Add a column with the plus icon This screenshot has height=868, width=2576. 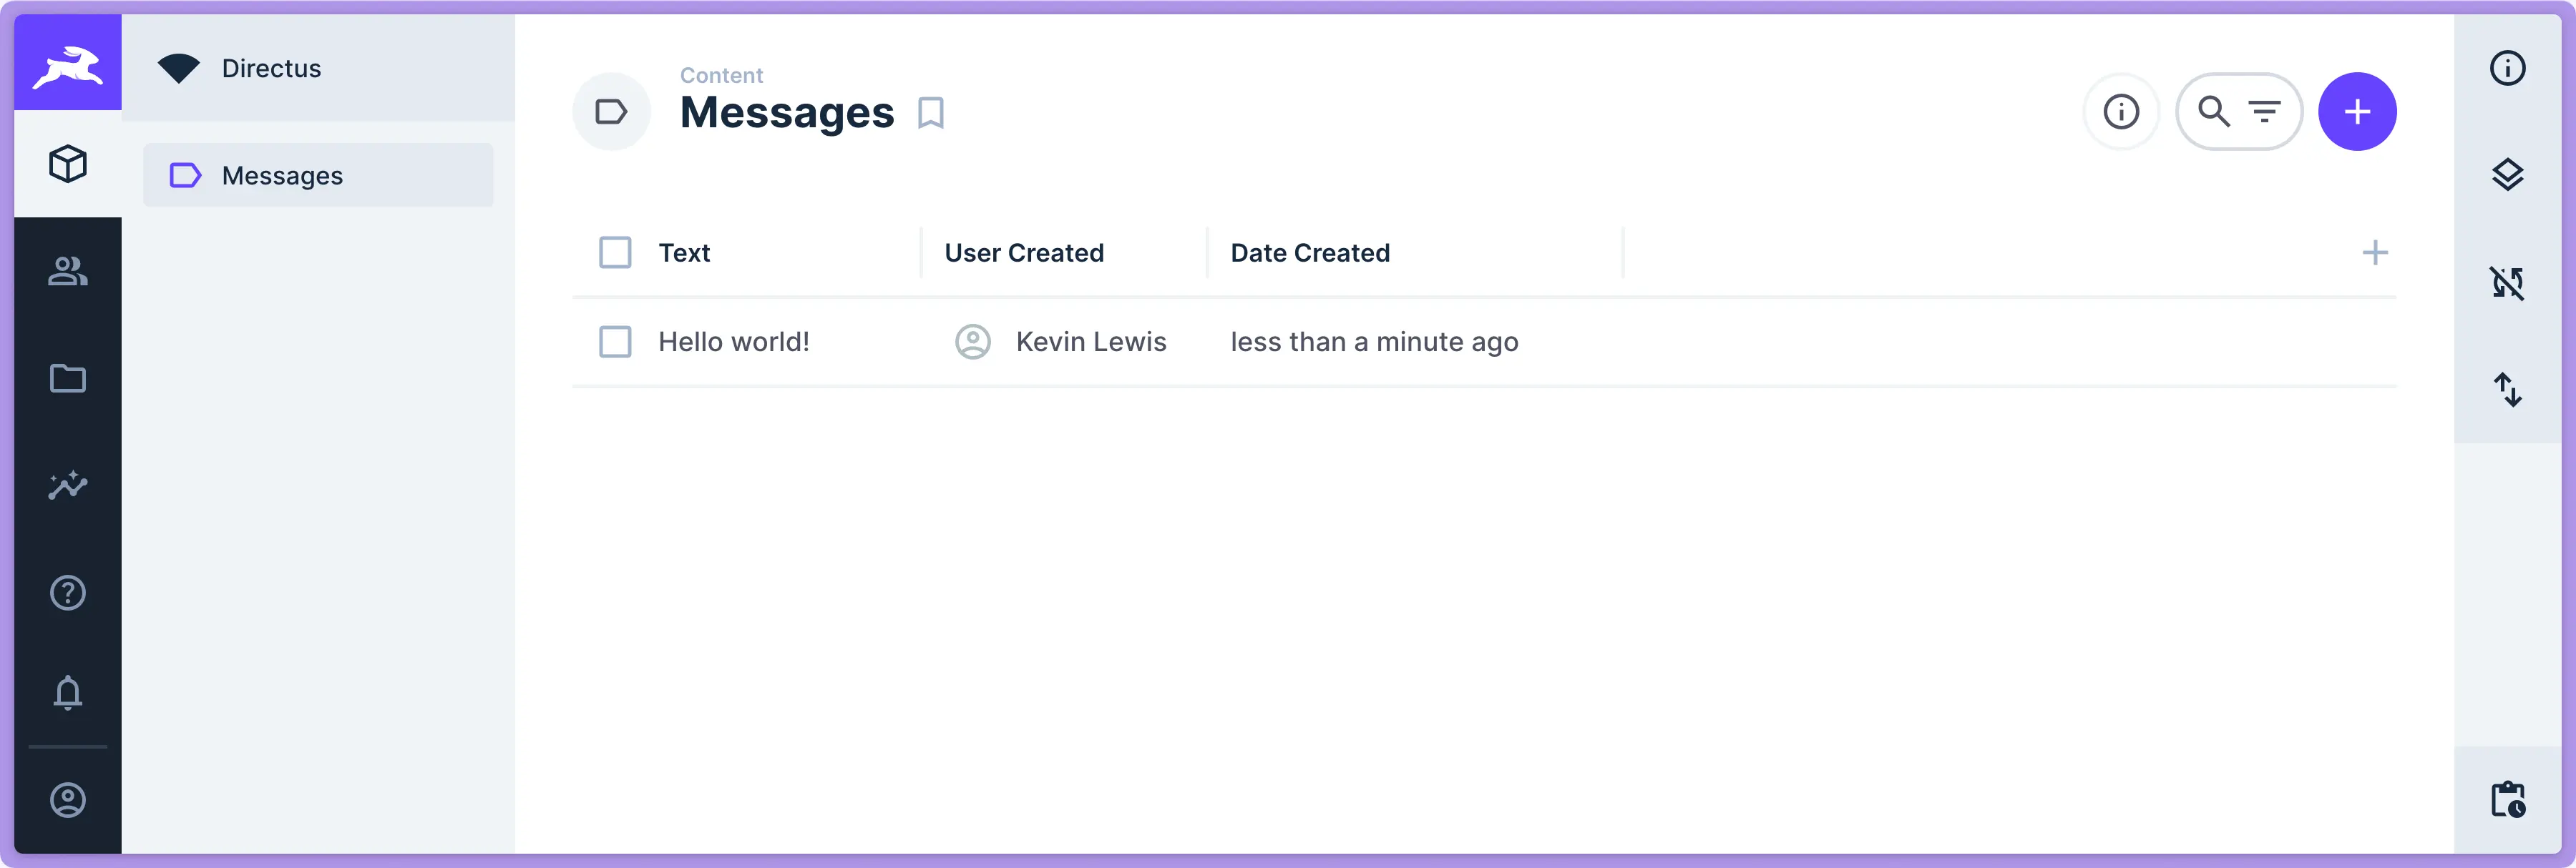tap(2377, 252)
